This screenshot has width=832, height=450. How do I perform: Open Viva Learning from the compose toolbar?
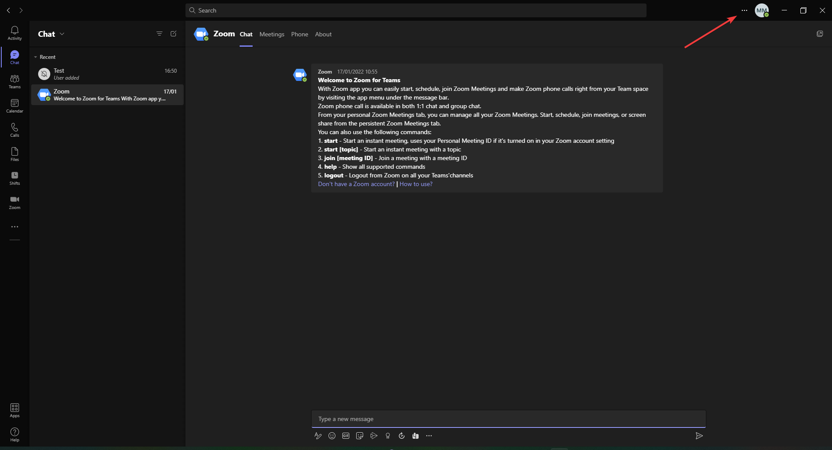click(x=416, y=436)
